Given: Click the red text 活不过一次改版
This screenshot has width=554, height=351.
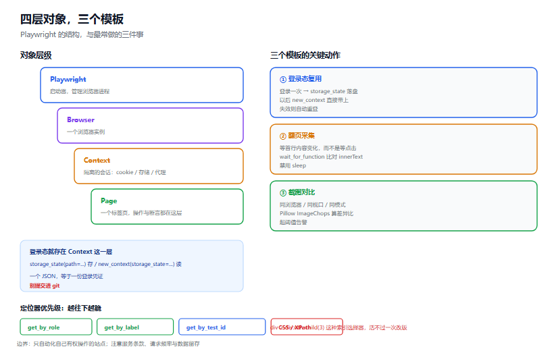Looking at the screenshot, I should coord(388,327).
